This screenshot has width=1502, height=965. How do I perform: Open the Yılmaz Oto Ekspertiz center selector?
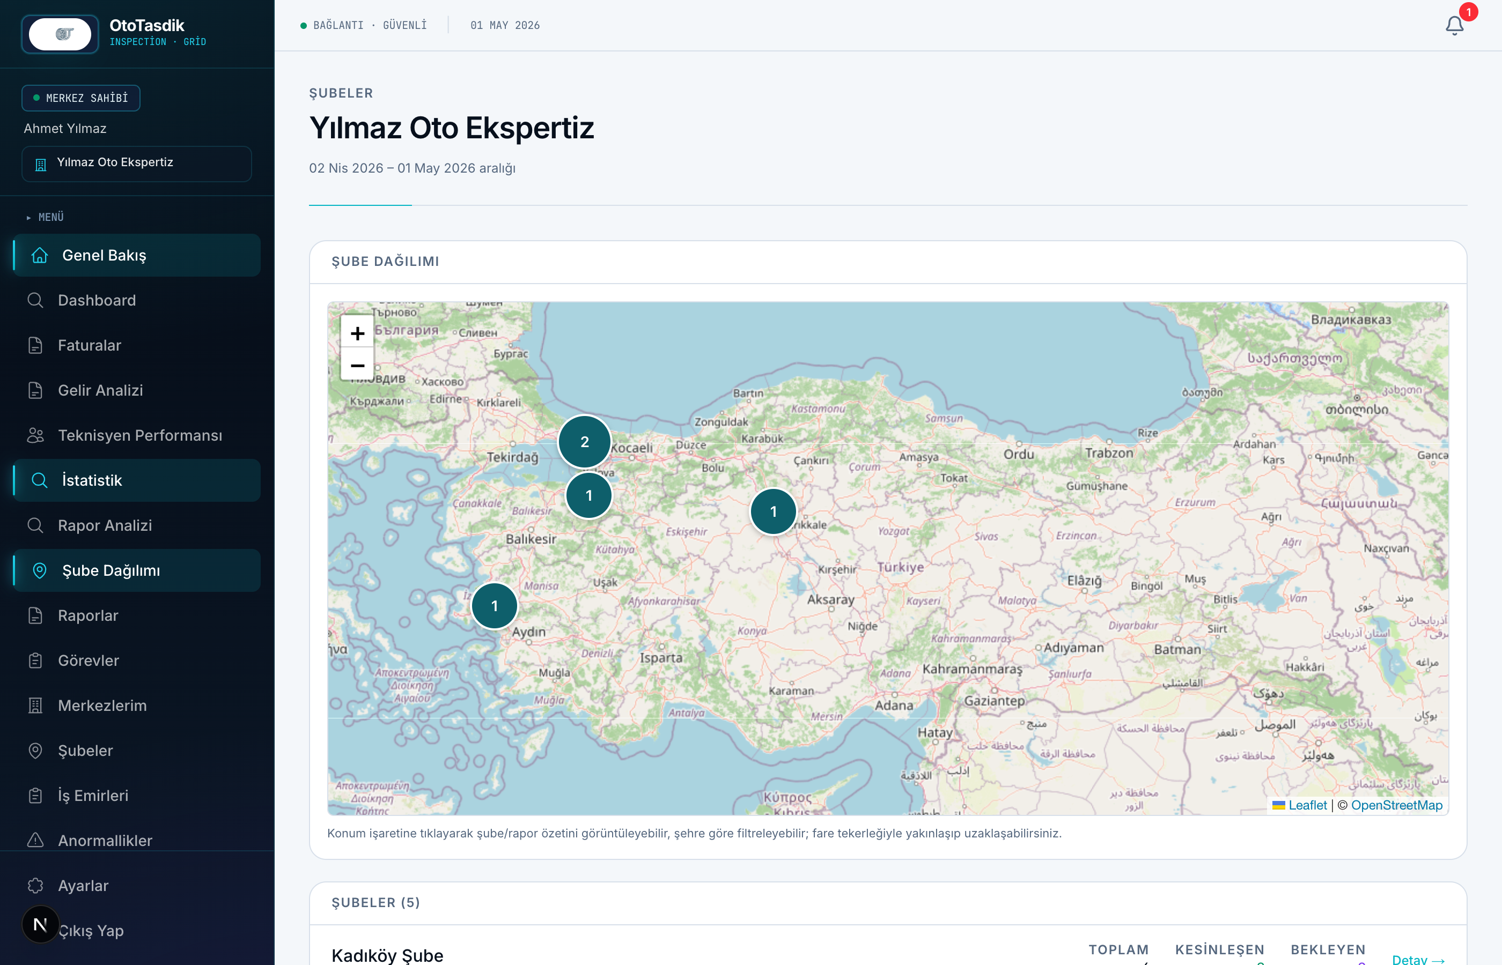pos(137,164)
